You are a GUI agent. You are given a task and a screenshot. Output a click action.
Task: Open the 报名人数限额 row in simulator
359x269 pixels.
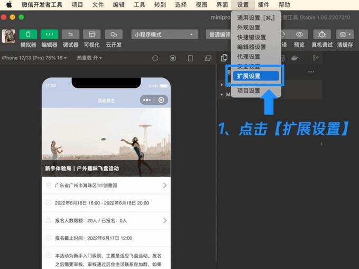(106, 220)
